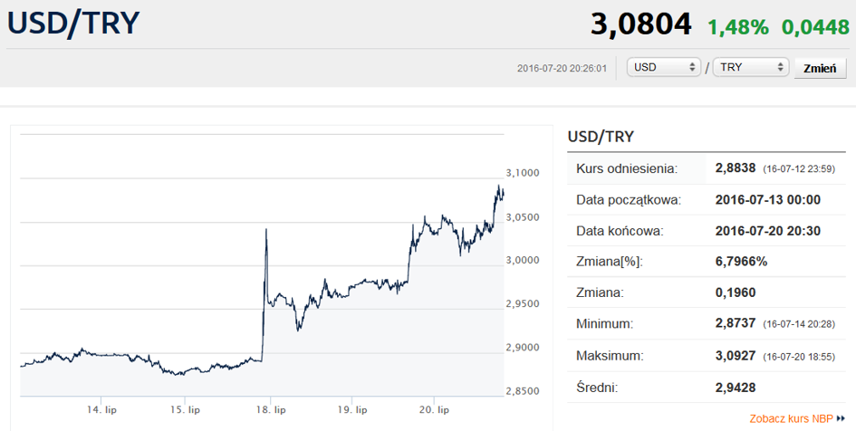
Task: Select the Kurs odniesienia table row
Action: [x=707, y=168]
